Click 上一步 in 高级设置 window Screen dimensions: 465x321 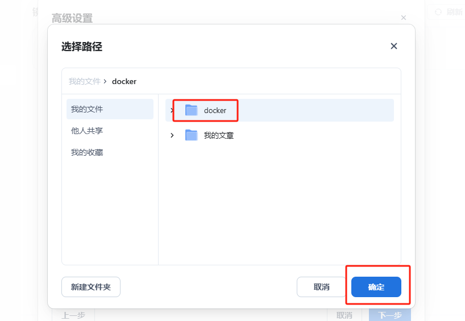73,315
